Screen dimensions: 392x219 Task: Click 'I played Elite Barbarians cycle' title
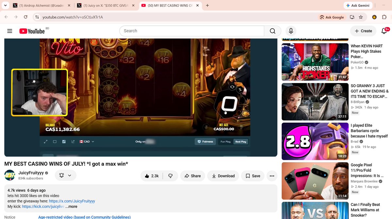[x=369, y=131]
